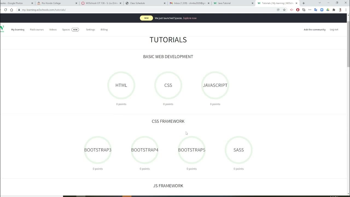Open Paid courses in the navigation
Viewport: 350px width, 197px height.
[x=37, y=30]
